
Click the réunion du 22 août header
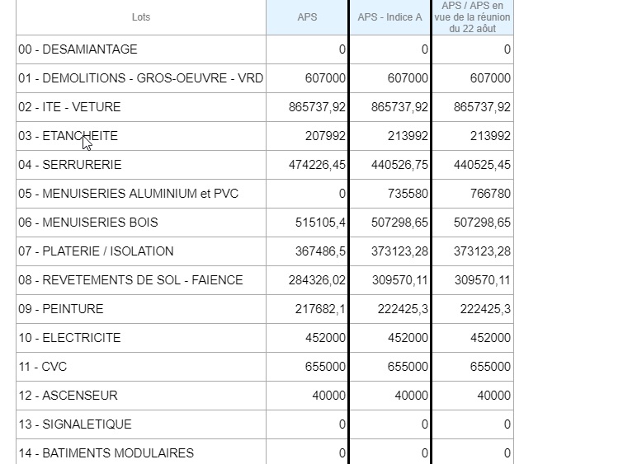(473, 17)
